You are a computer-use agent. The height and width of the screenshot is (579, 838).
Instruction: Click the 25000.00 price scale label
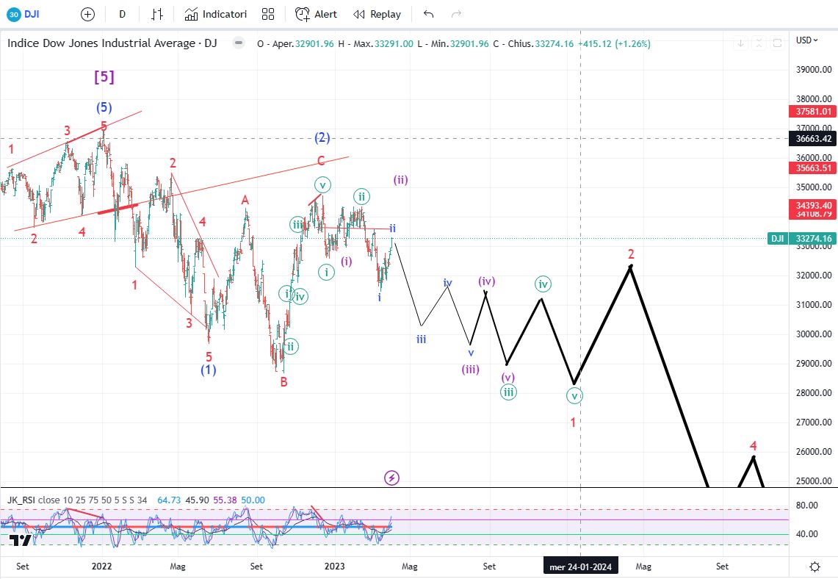(x=814, y=481)
